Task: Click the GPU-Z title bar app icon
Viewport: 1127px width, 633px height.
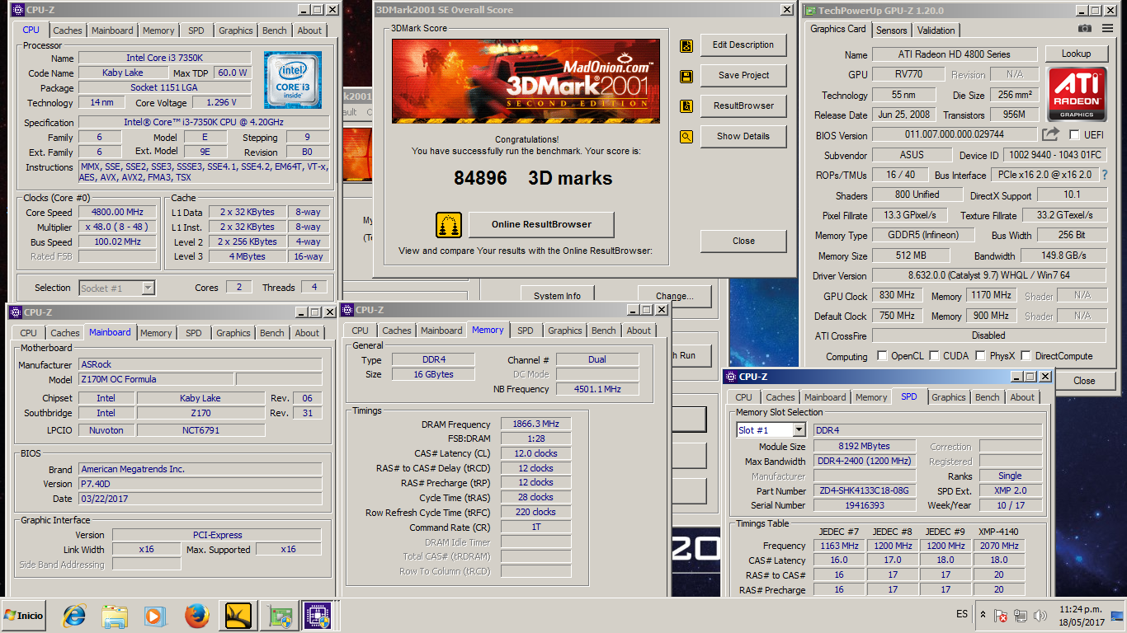Action: click(809, 11)
